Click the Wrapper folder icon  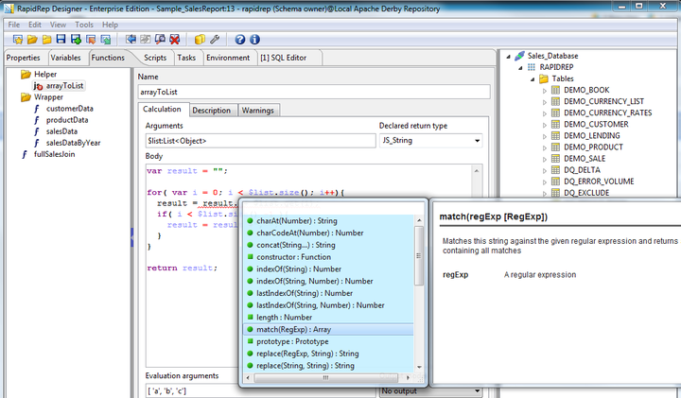point(26,97)
